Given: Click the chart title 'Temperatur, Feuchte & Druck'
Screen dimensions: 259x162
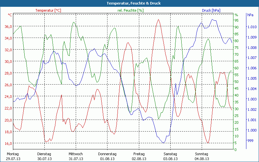Looking at the screenshot, I should [x=129, y=3].
